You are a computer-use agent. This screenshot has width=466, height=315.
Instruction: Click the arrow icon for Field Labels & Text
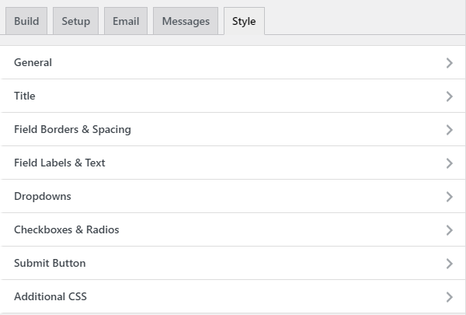449,163
